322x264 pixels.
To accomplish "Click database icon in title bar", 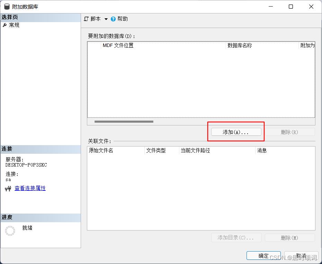I will tap(7, 7).
